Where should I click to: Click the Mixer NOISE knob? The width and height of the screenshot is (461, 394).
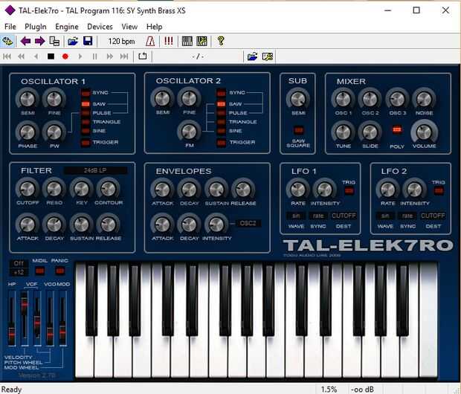click(424, 100)
